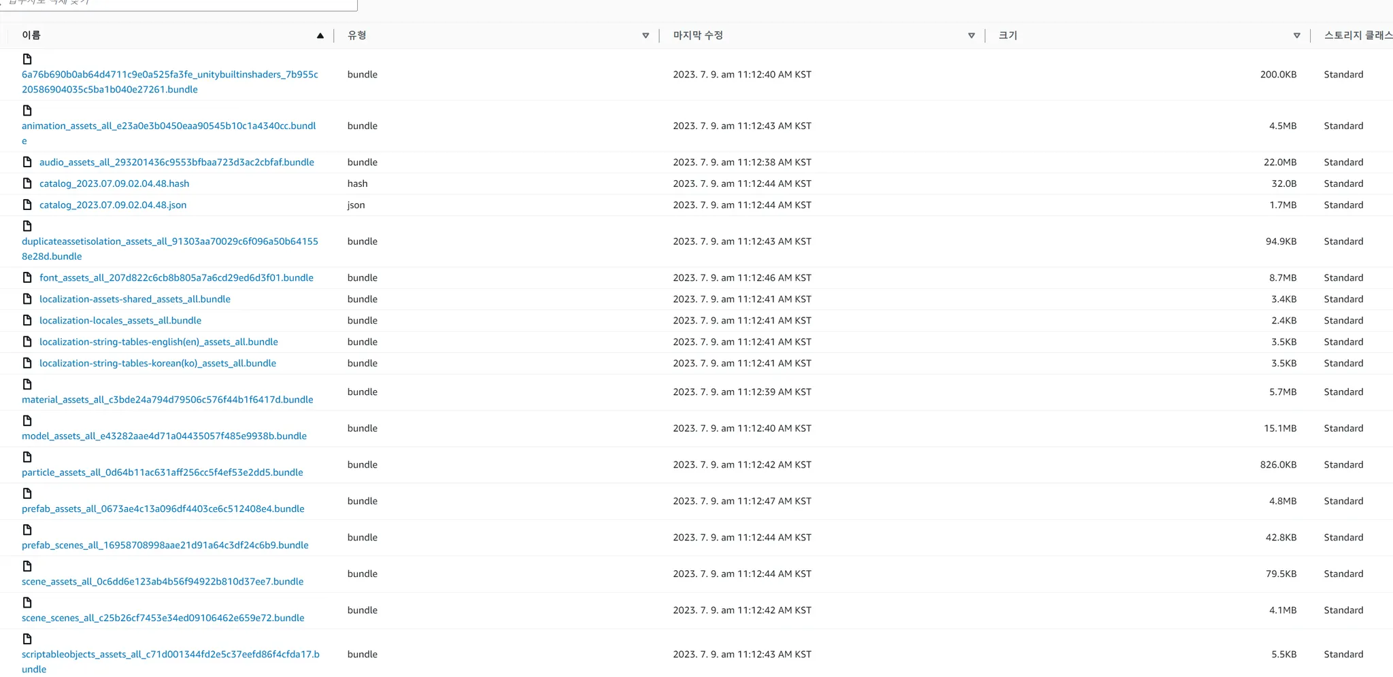Open the particle_assets_all bundle link

(163, 472)
